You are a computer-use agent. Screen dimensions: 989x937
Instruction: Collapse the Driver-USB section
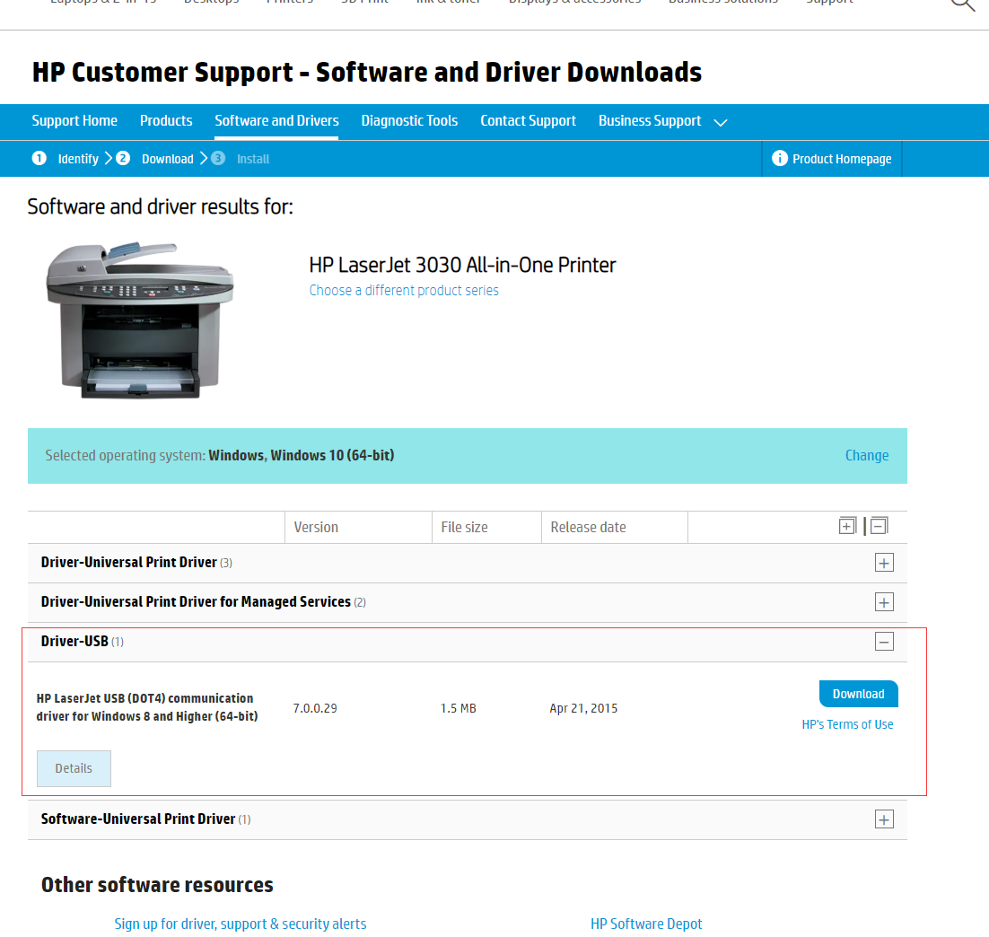(884, 642)
